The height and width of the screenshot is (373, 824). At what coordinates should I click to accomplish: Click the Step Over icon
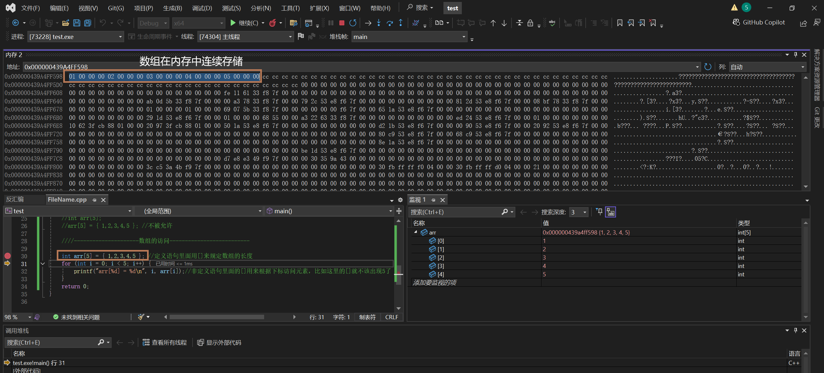tap(390, 23)
